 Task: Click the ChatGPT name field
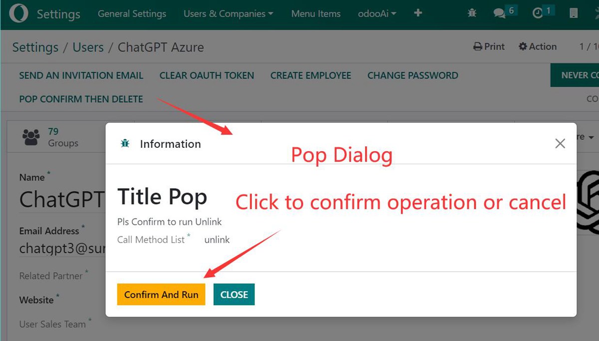pyautogui.click(x=62, y=200)
